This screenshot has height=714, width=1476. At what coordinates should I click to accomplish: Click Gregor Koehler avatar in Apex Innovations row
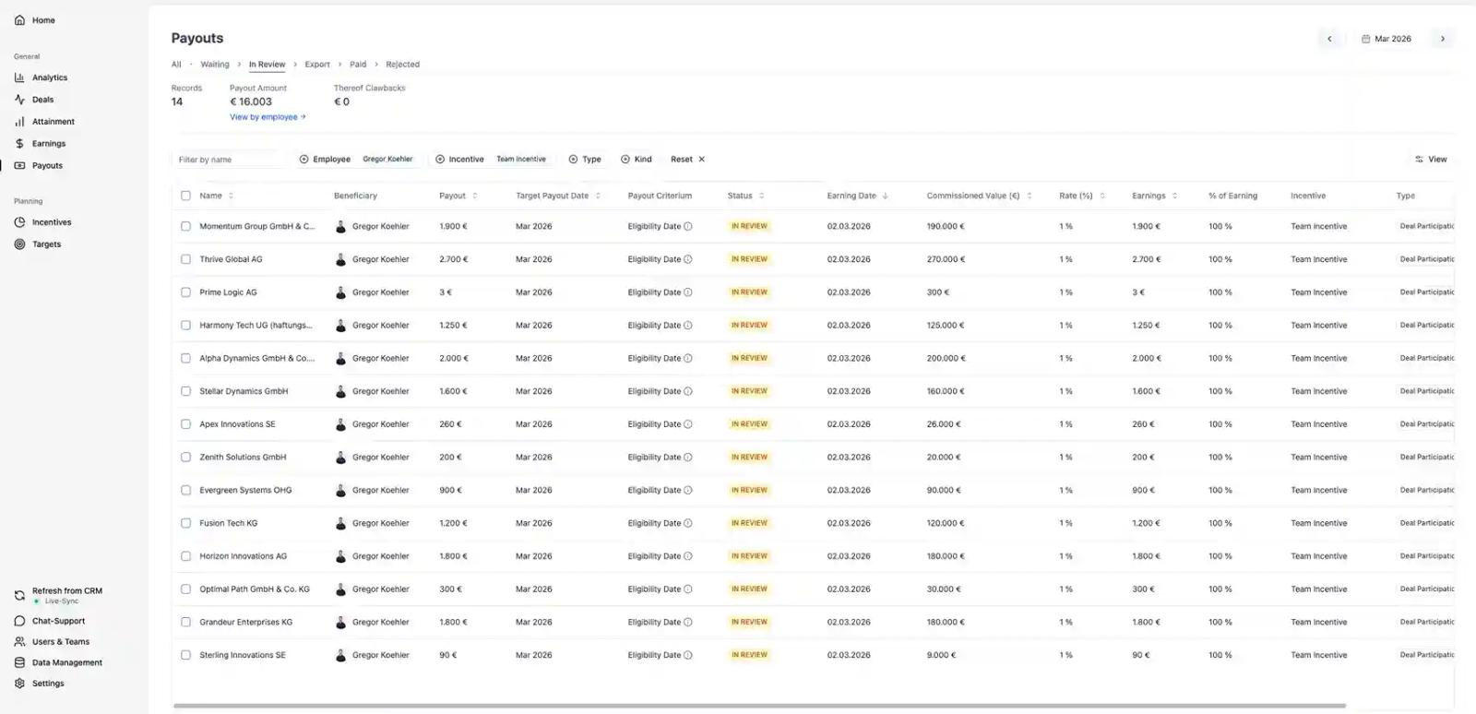click(340, 424)
